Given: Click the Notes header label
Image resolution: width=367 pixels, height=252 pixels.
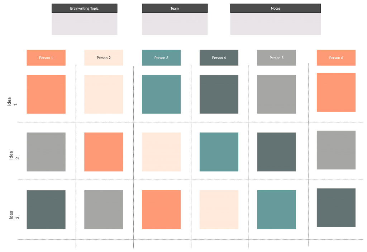Looking at the screenshot, I should coord(275,8).
